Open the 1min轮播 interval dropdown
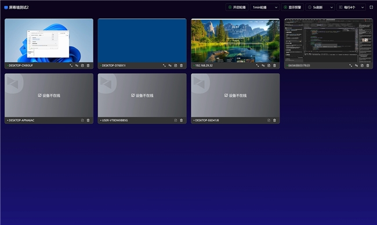377x225 pixels. [x=264, y=7]
